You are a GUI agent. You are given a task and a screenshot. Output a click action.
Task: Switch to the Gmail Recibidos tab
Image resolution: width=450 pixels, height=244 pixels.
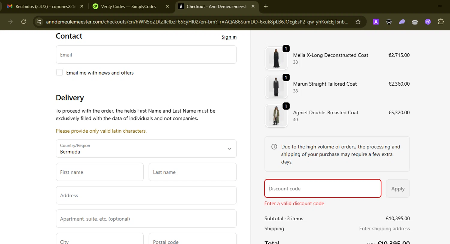click(x=45, y=6)
